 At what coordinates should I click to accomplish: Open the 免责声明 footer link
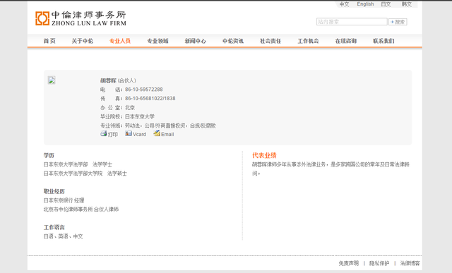pos(348,263)
